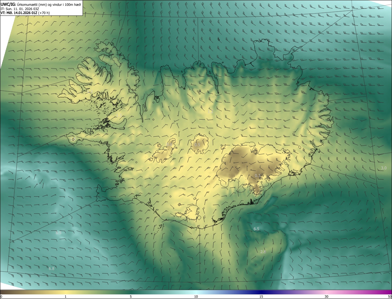Image resolution: width=392 pixels, height=299 pixels.
Task: Click the "VT: Mið. 14.01.2026 01Z (+70 h)" line
Action: point(25,13)
